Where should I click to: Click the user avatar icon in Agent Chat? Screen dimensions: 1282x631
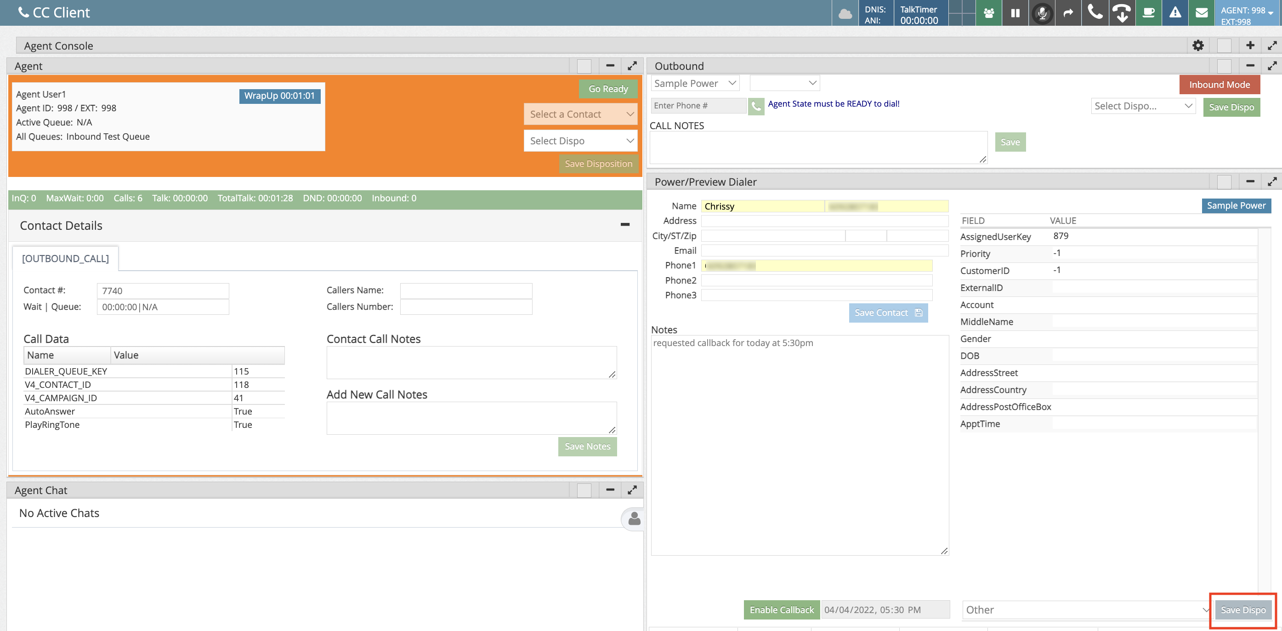tap(634, 519)
